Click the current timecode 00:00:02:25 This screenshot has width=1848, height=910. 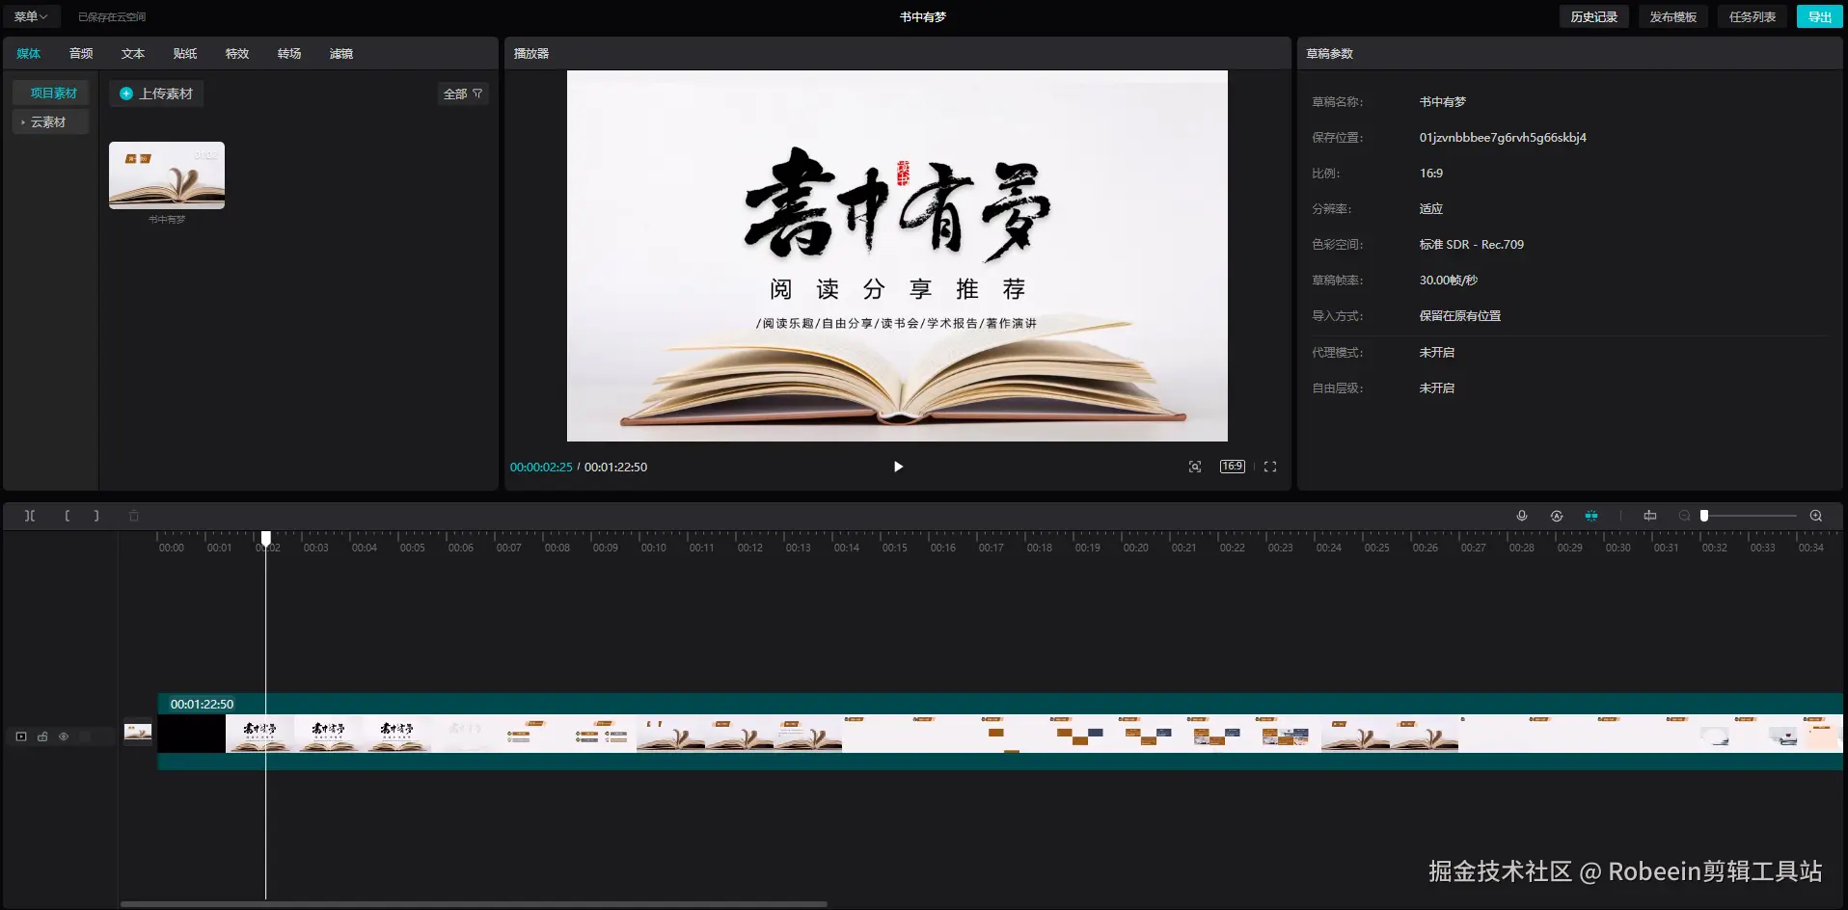pyautogui.click(x=541, y=467)
